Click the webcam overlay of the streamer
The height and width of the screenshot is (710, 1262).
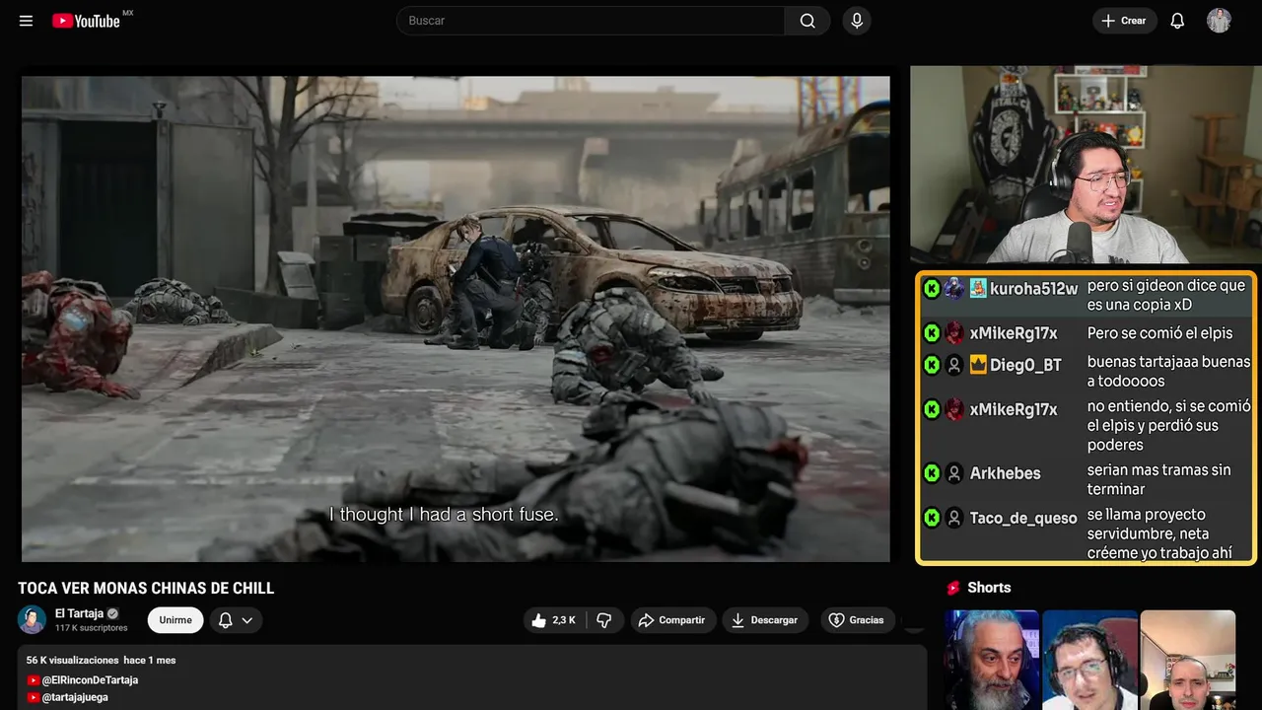(1086, 165)
